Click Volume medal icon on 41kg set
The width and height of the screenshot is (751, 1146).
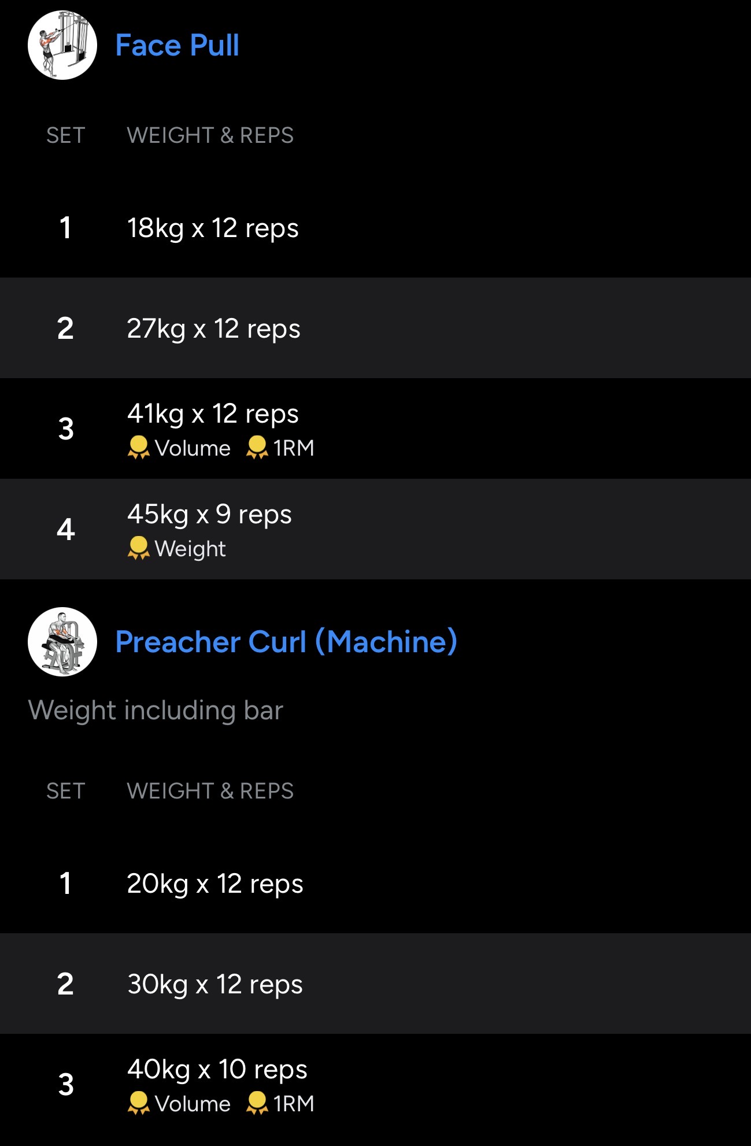click(x=139, y=448)
